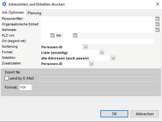Click the Abbrechen button

pos(145,114)
